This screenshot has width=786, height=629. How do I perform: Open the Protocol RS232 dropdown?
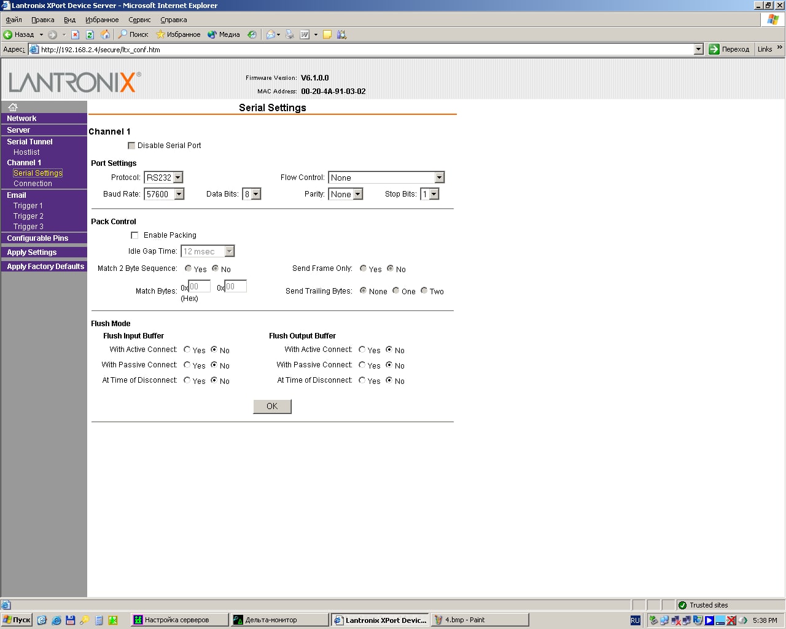pos(163,178)
